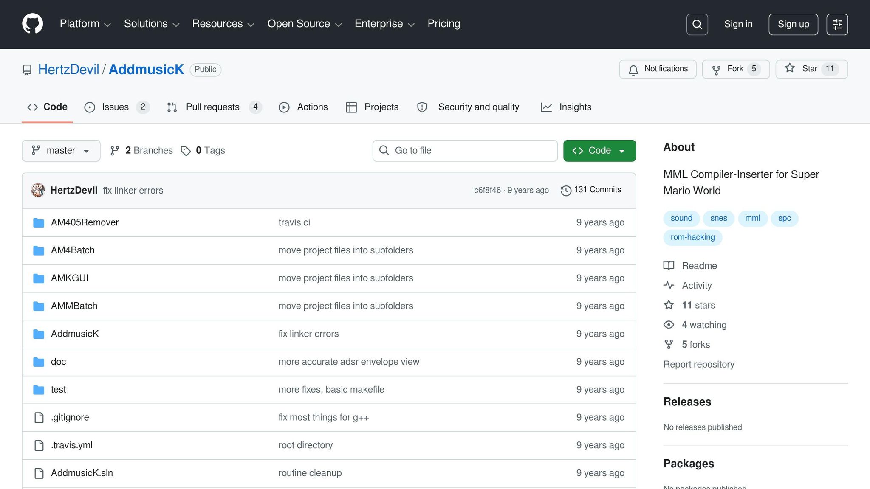
Task: Click the repository icon beside HertzDevil
Action: (x=27, y=70)
